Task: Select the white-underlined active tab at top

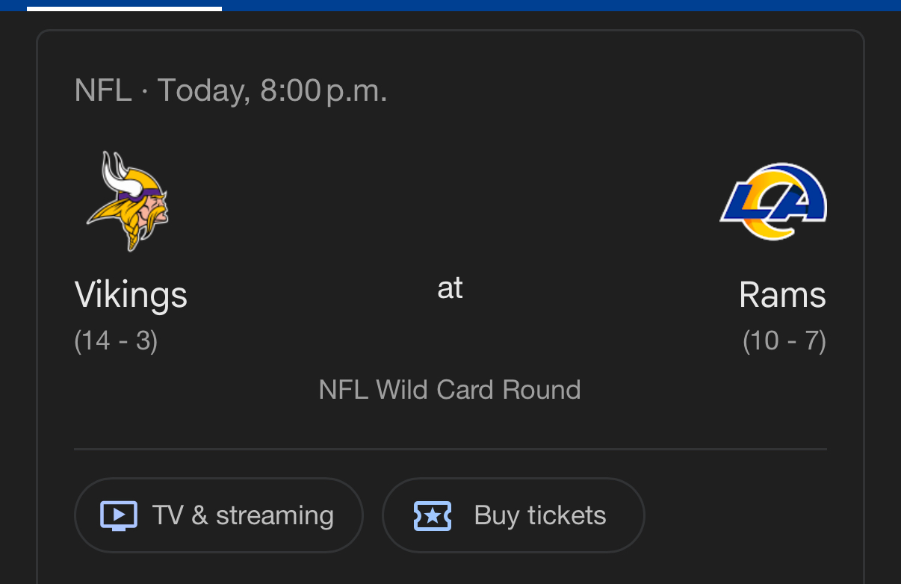Action: click(124, 6)
